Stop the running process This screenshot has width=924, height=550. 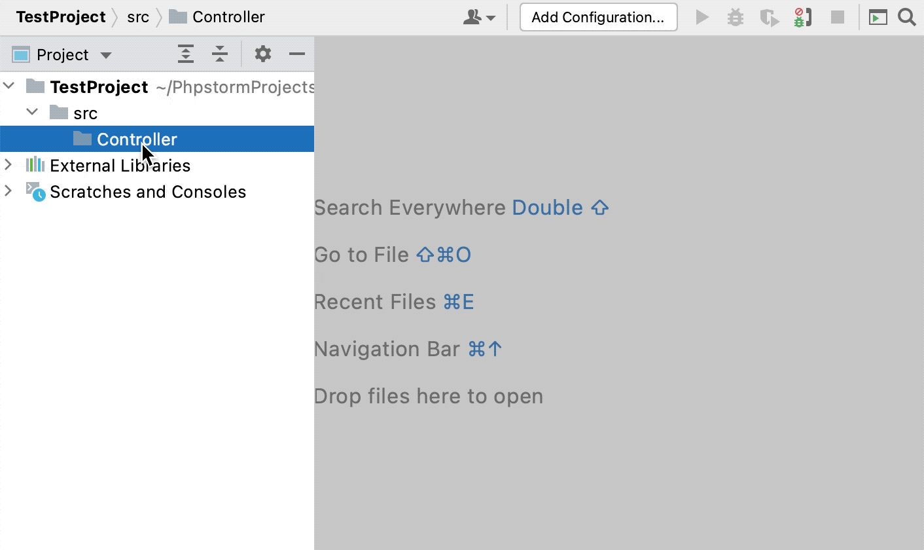838,17
